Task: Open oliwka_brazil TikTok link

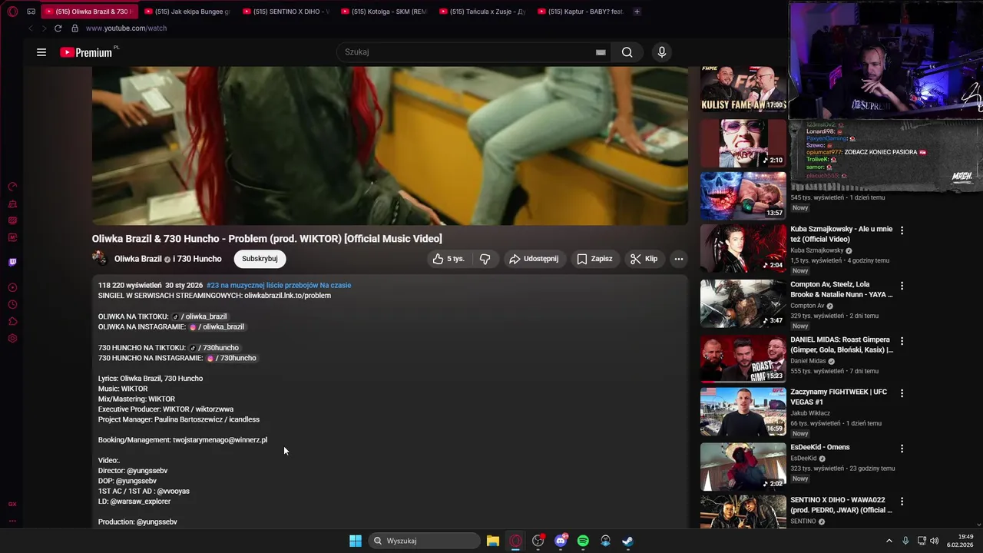Action: tap(200, 316)
